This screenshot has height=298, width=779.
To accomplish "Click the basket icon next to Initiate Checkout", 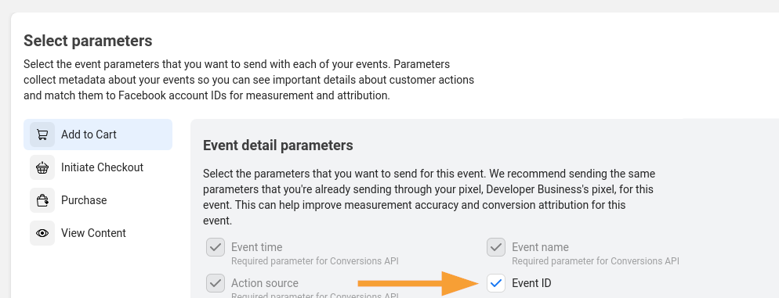I will coord(42,167).
